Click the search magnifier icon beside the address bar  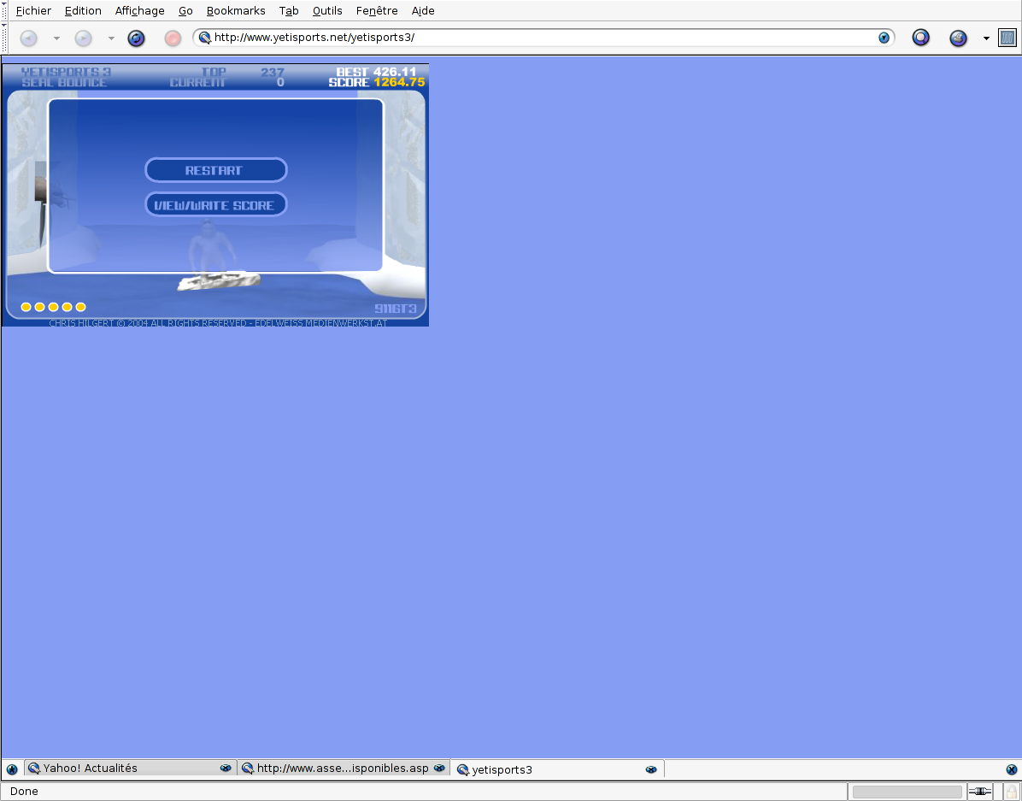point(920,38)
